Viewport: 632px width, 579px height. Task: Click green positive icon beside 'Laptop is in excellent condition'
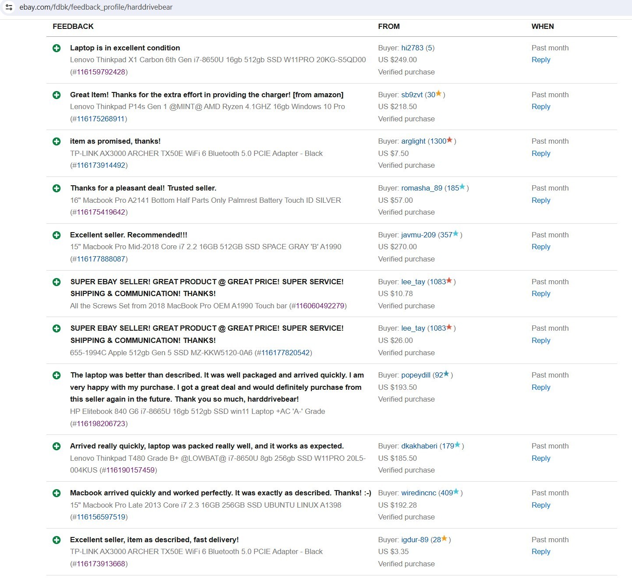point(56,48)
